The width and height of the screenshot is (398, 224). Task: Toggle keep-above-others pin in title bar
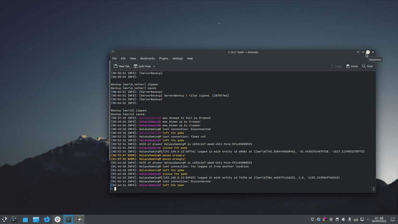[x=358, y=52]
